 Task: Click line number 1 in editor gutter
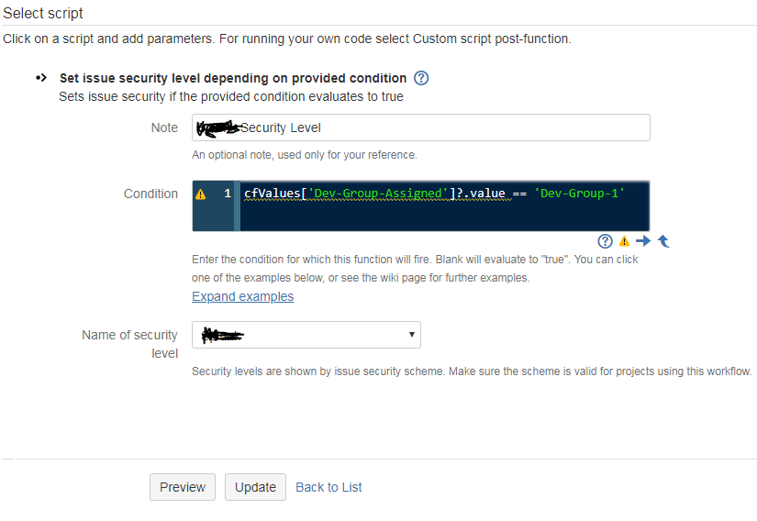pyautogui.click(x=228, y=194)
